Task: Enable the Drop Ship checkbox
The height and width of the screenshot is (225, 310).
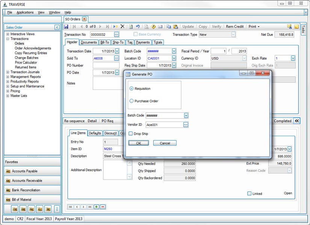Action: click(x=130, y=134)
